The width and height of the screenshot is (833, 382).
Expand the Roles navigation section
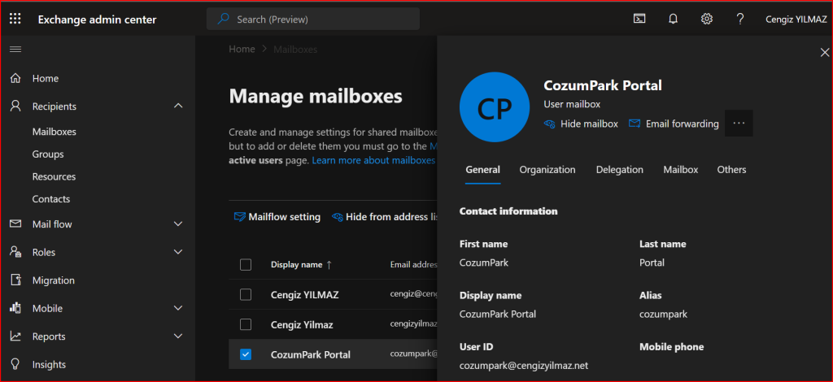178,252
